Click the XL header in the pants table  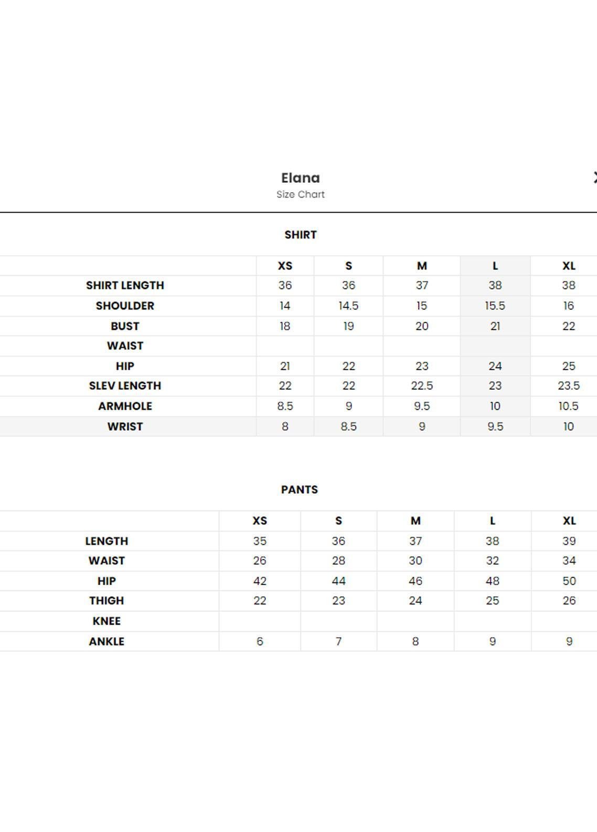pos(569,521)
